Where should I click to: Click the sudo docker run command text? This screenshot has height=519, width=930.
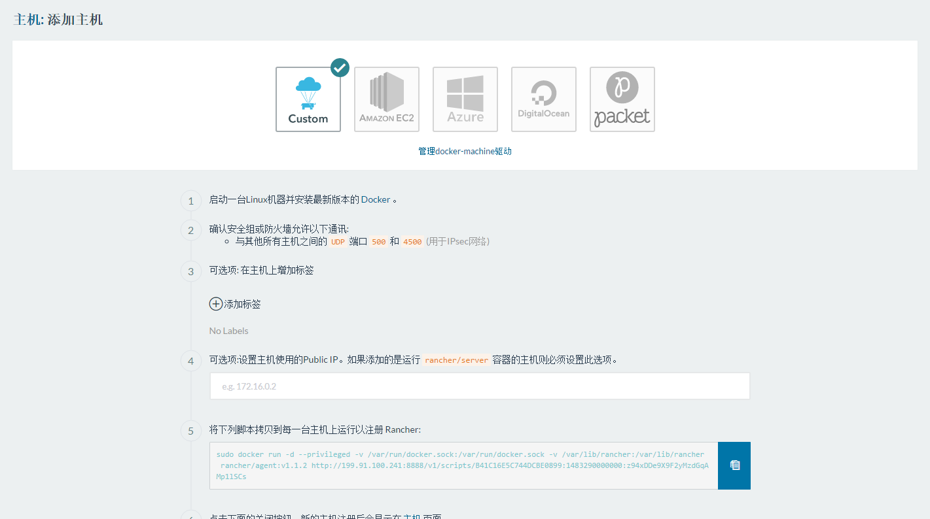click(x=463, y=465)
